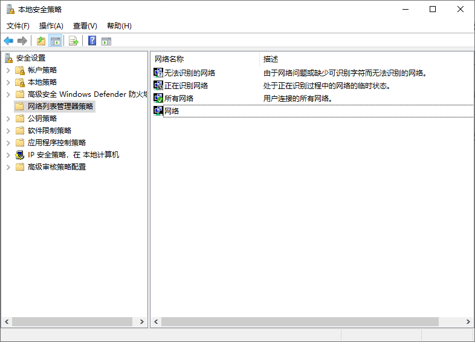Open the 文件(F) menu
Screen dimensions: 475x342
(x=18, y=26)
